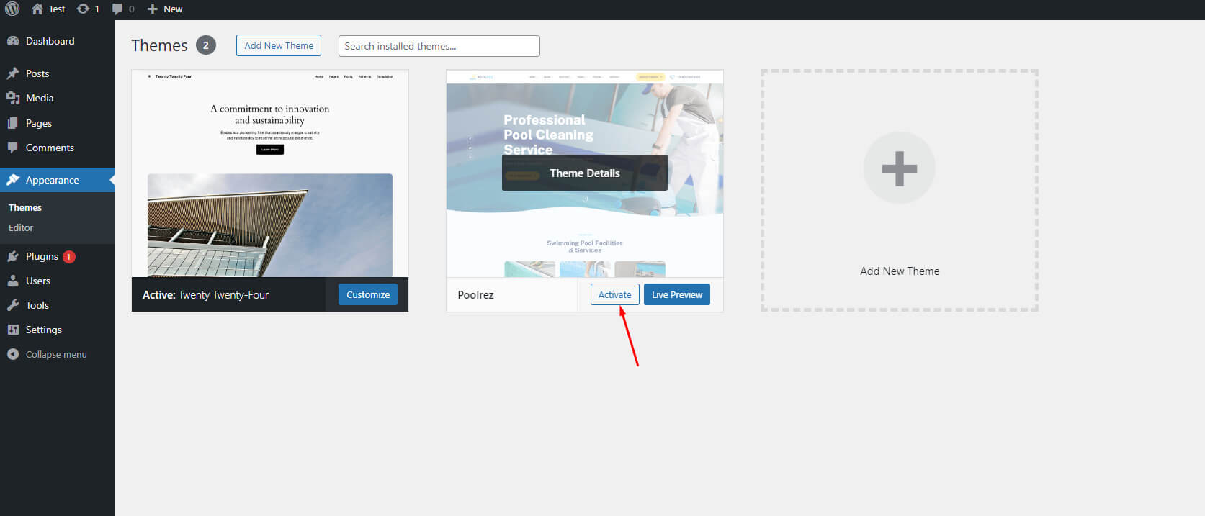Open the Test site home icon
The image size is (1205, 516).
point(37,9)
